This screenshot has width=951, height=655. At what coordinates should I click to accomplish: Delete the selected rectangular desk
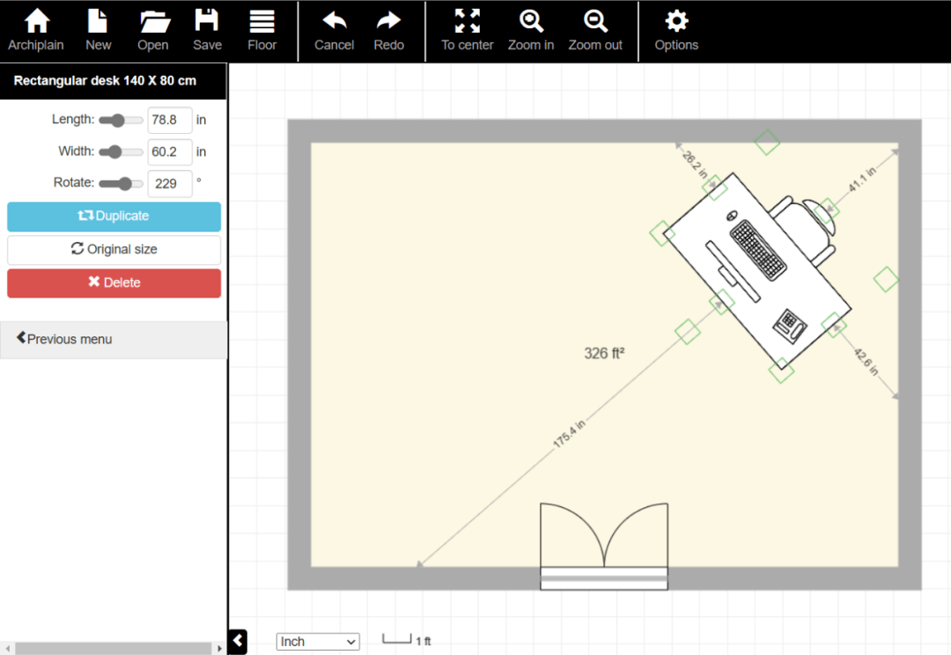[114, 283]
